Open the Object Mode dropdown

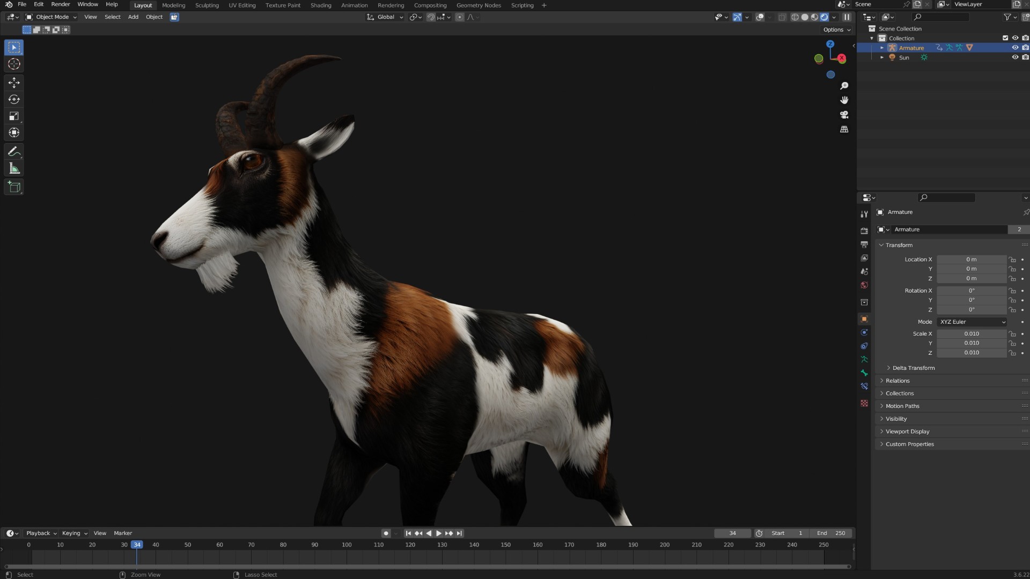[51, 17]
